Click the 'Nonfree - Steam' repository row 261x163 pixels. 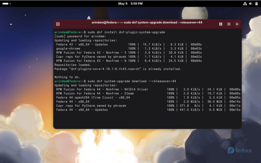click(148, 93)
